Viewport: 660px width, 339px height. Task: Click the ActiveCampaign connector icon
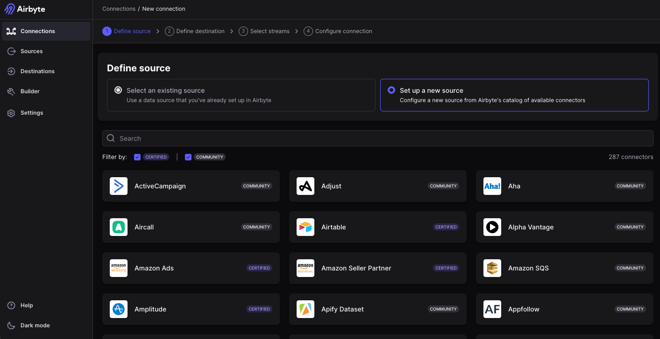click(x=119, y=186)
